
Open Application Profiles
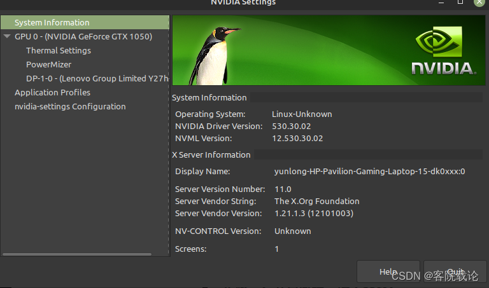(x=52, y=93)
